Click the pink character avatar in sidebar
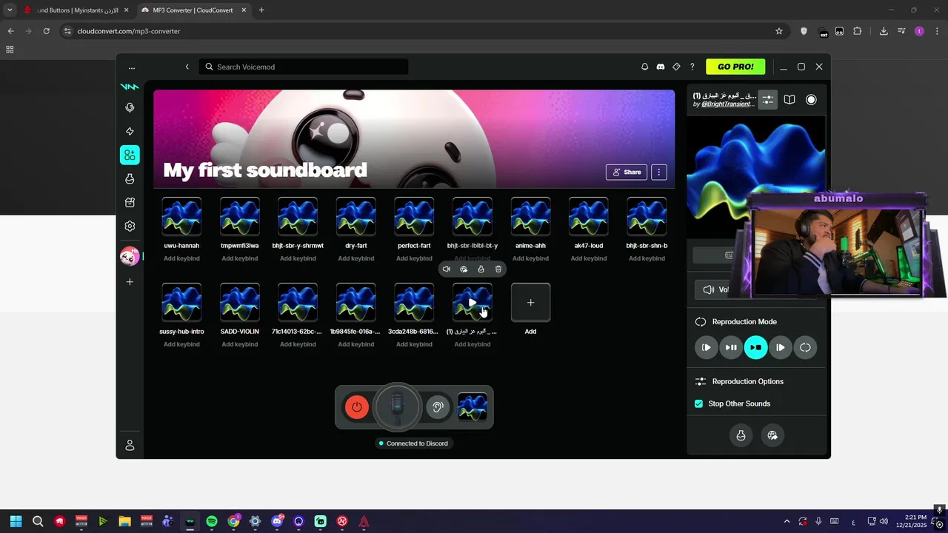The image size is (948, 533). click(x=130, y=256)
